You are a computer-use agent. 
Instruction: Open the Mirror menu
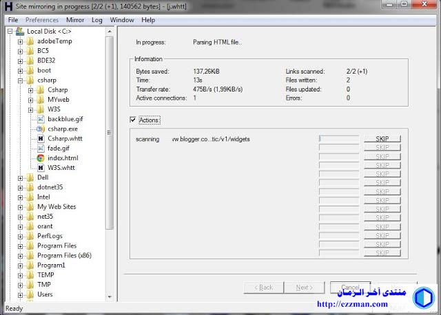74,20
